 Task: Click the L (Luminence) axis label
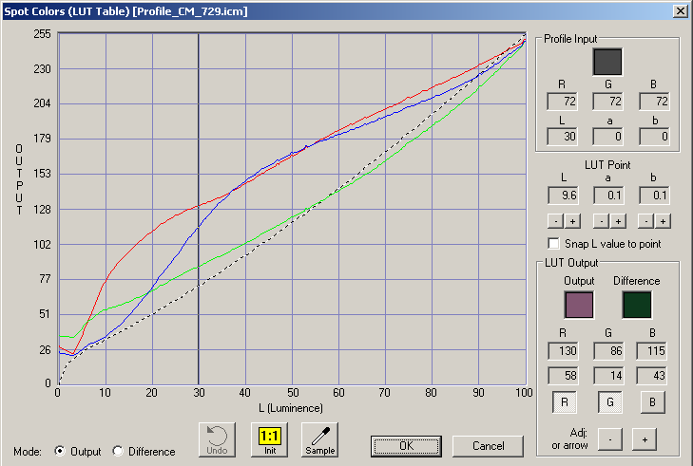[x=291, y=408]
